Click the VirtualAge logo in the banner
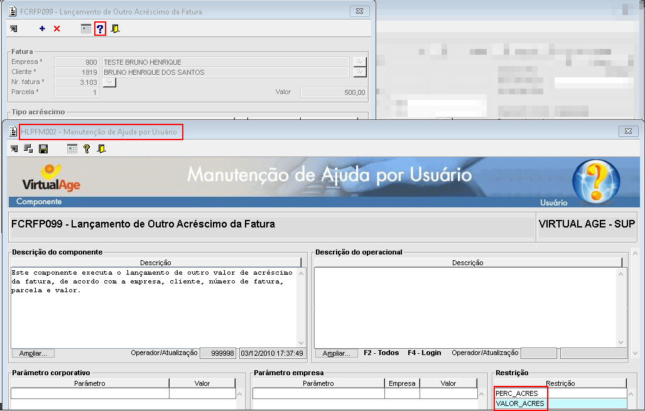 (x=51, y=178)
